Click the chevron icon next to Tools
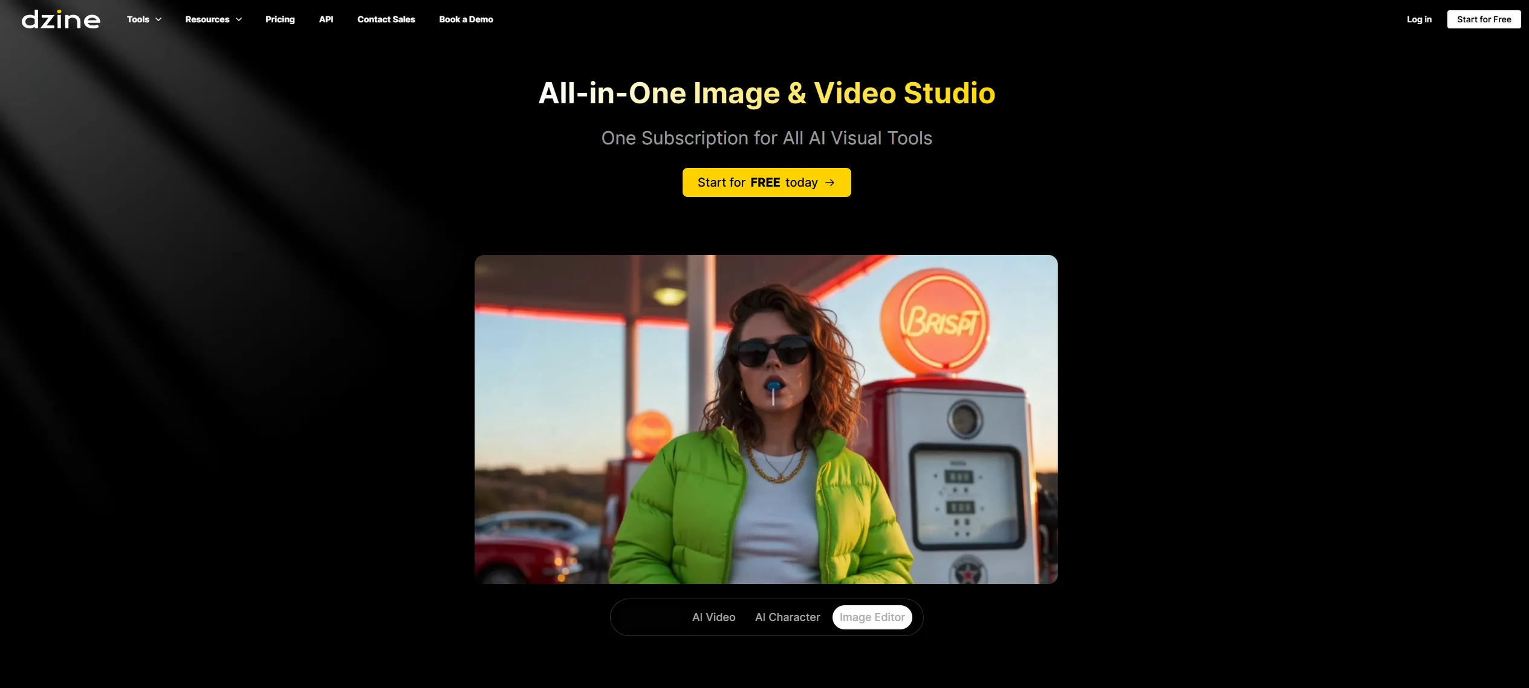Viewport: 1529px width, 688px height. 159,19
